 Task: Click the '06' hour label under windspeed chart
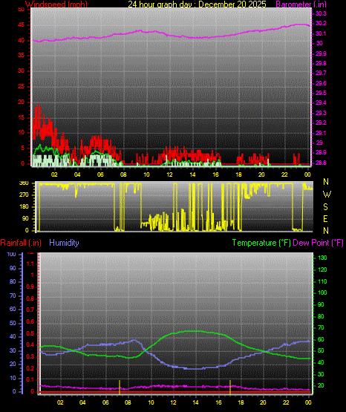tap(100, 174)
